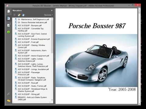This screenshot has height=109, width=146.
Task: Click the bookmark icon beside ACC & EQUIP - Wiring
Action: click(16, 94)
